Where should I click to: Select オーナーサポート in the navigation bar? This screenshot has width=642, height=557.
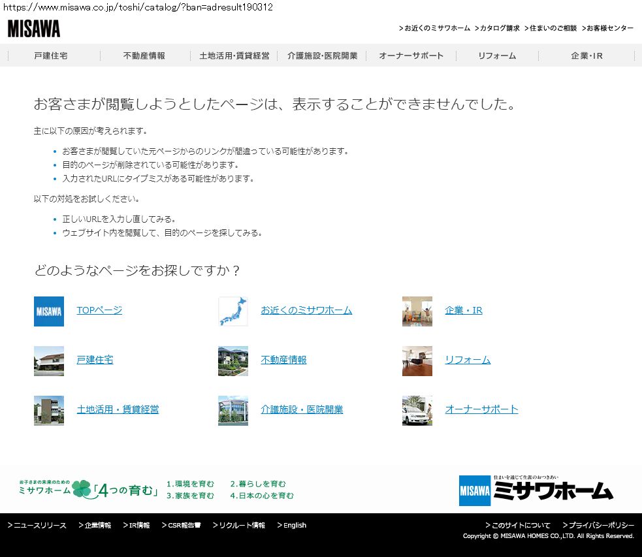point(411,56)
